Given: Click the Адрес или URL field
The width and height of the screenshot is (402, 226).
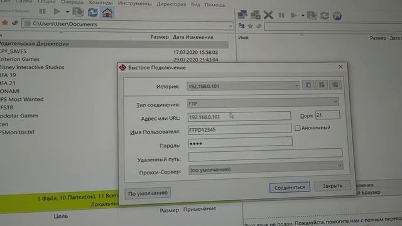Looking at the screenshot, I should click(x=239, y=116).
